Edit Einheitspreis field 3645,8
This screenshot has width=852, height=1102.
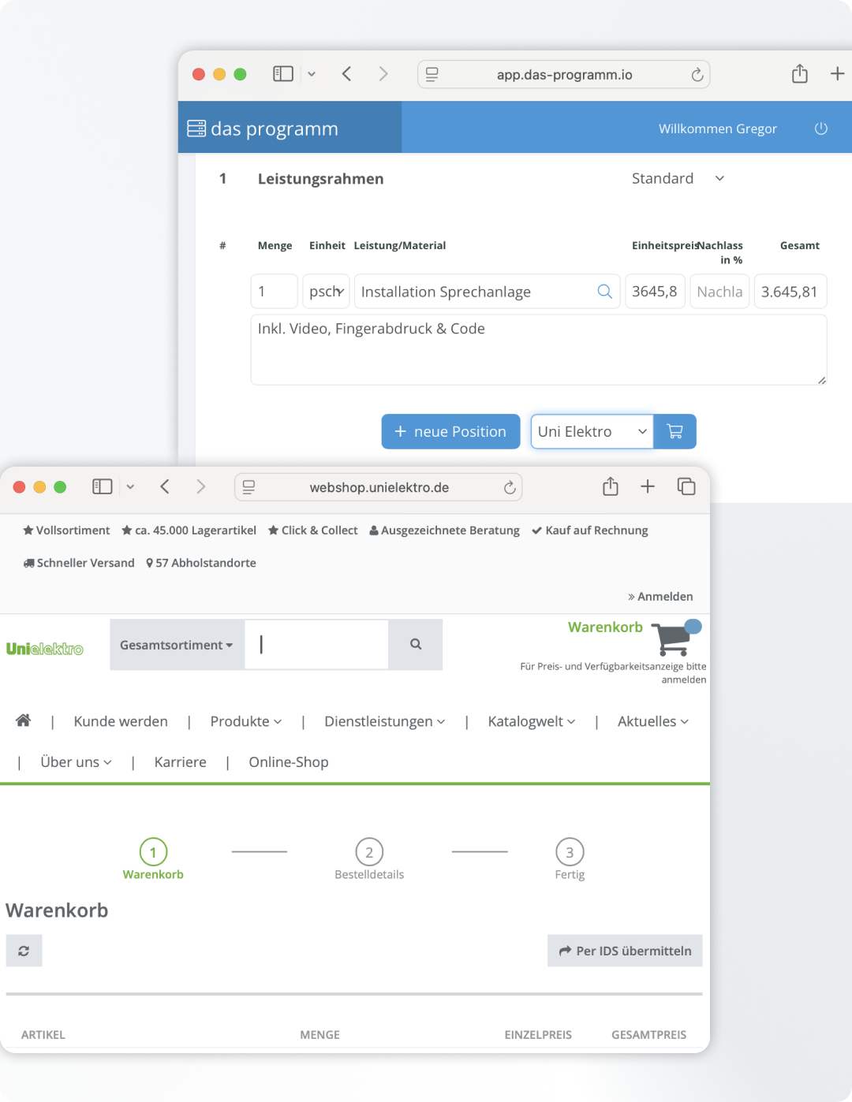[x=655, y=292]
